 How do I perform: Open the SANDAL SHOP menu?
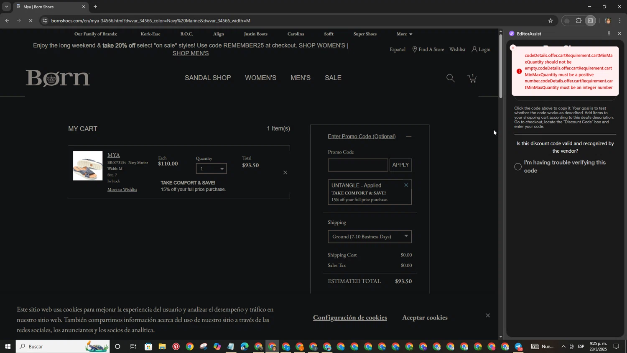click(208, 78)
